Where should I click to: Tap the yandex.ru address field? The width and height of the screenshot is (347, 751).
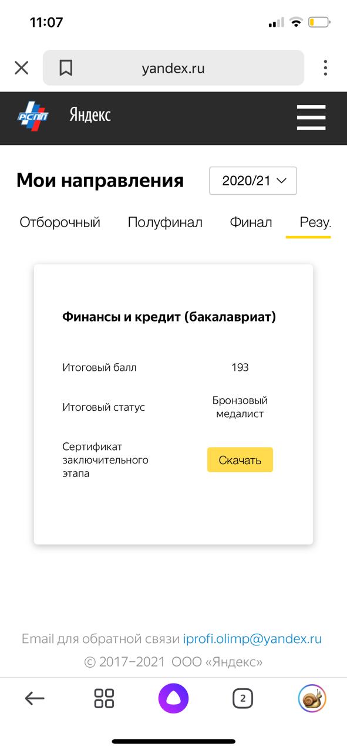(x=173, y=68)
